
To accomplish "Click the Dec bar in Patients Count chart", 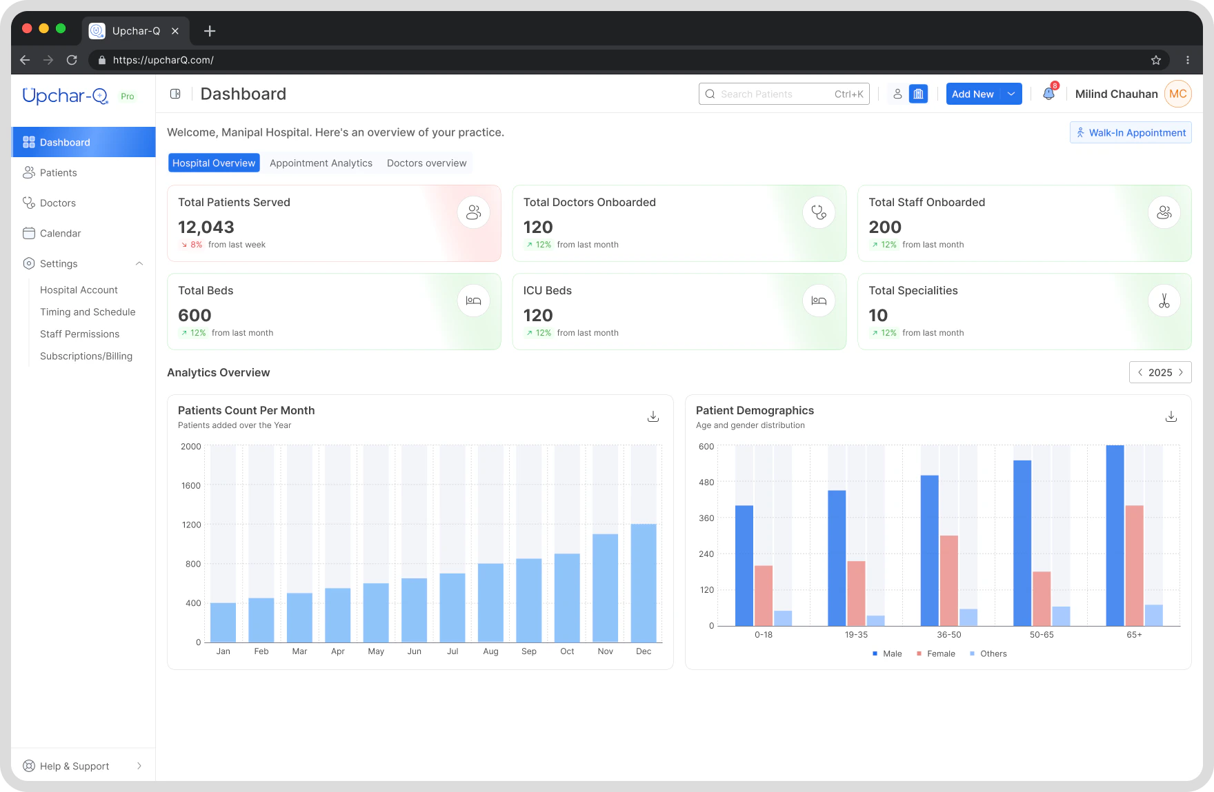I will click(644, 583).
